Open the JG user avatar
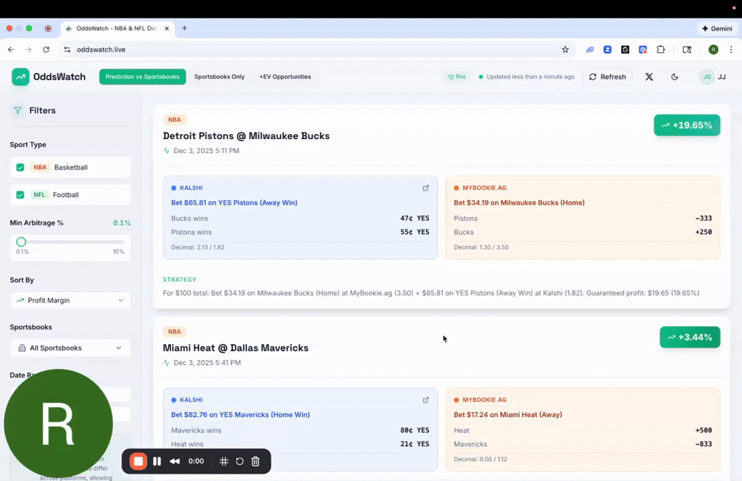 click(706, 77)
